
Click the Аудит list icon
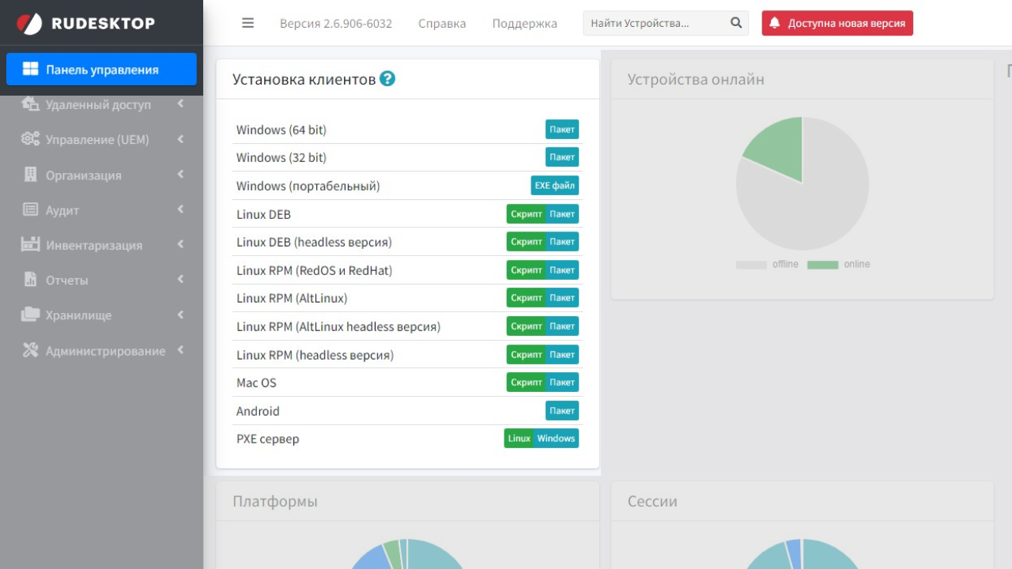[30, 209]
